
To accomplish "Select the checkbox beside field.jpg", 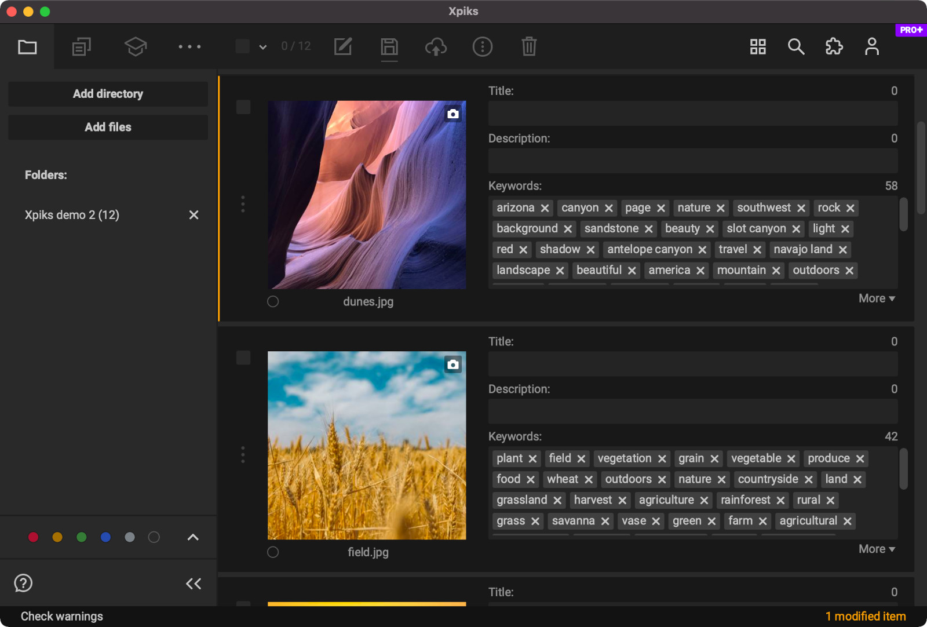I will point(243,358).
